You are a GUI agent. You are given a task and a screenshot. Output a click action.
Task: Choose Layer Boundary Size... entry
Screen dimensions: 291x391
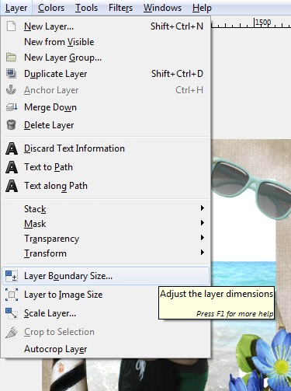(x=106, y=276)
